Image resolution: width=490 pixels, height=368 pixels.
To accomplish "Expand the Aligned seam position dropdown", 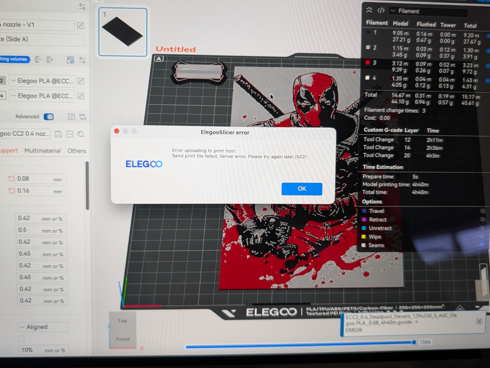I will [43, 327].
